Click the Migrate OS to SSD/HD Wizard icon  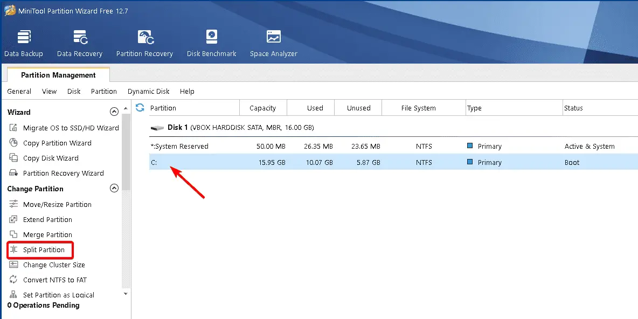[13, 128]
